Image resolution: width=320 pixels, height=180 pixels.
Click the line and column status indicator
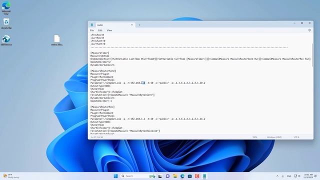pos(97,137)
